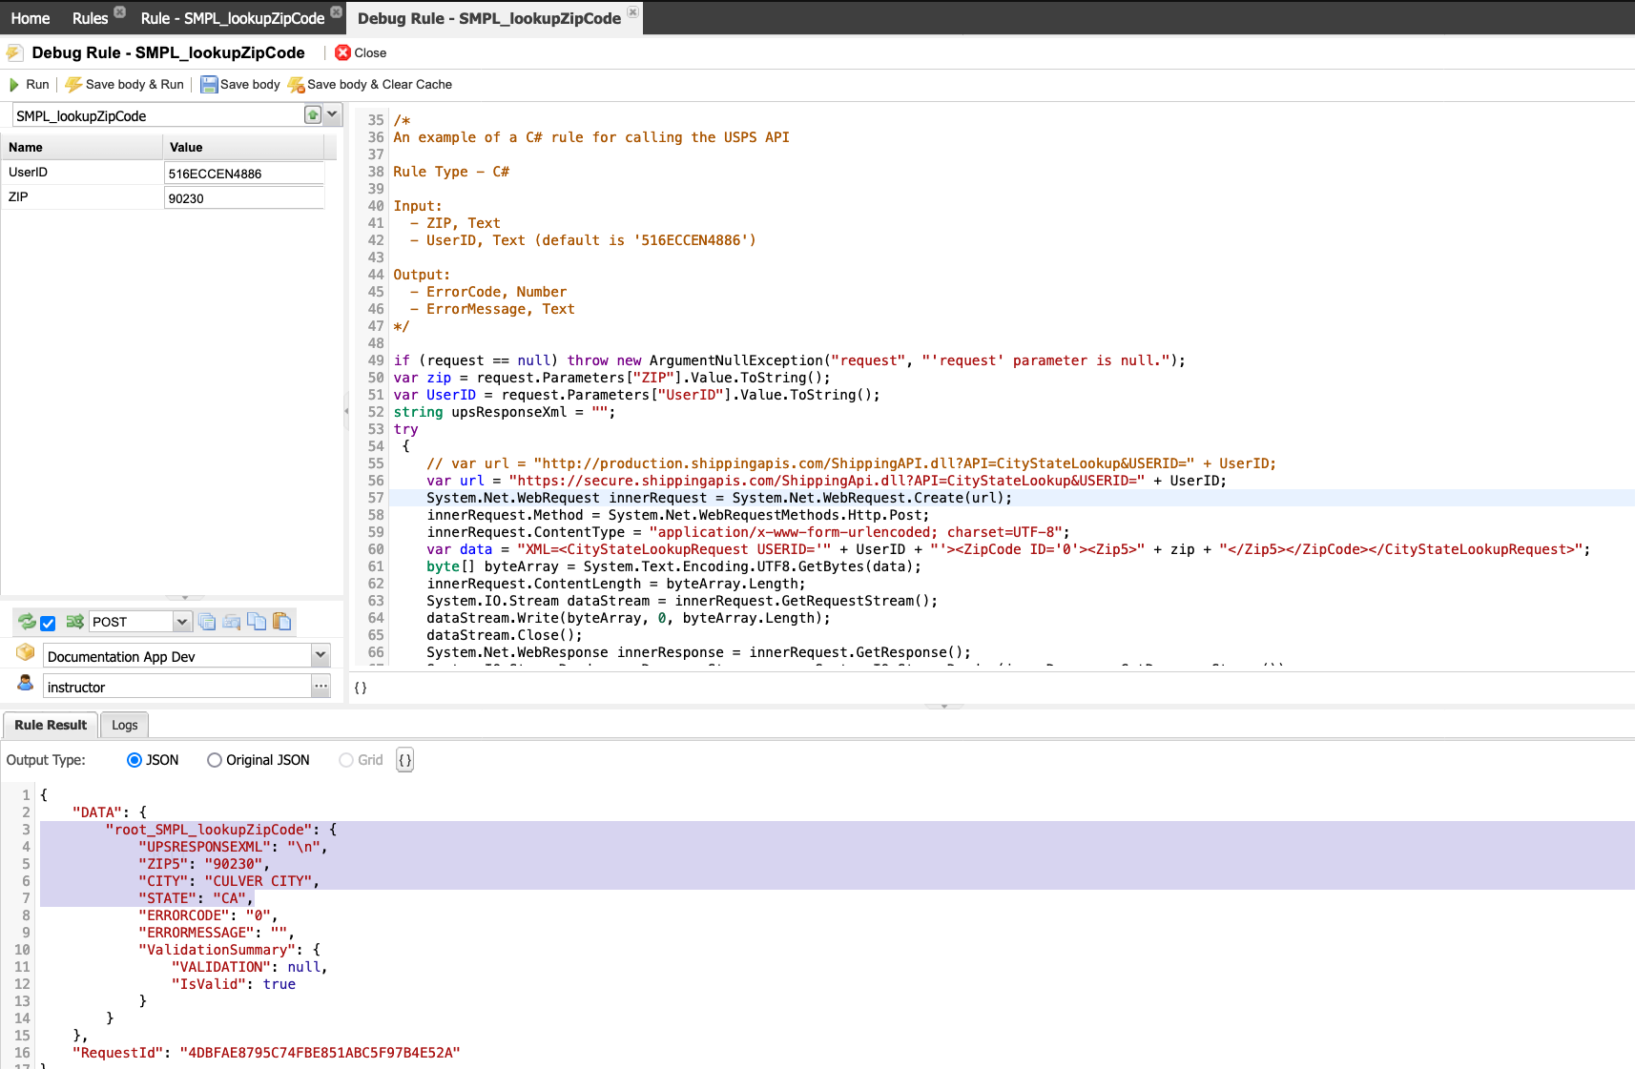Viewport: 1635px width, 1069px height.
Task: Select the JSON output type radio
Action: 135,760
